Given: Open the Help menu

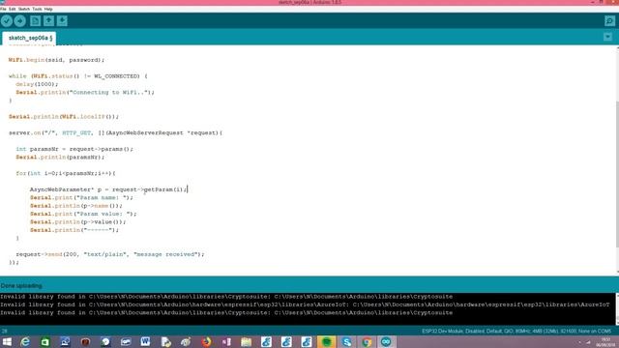Looking at the screenshot, I should click(48, 9).
